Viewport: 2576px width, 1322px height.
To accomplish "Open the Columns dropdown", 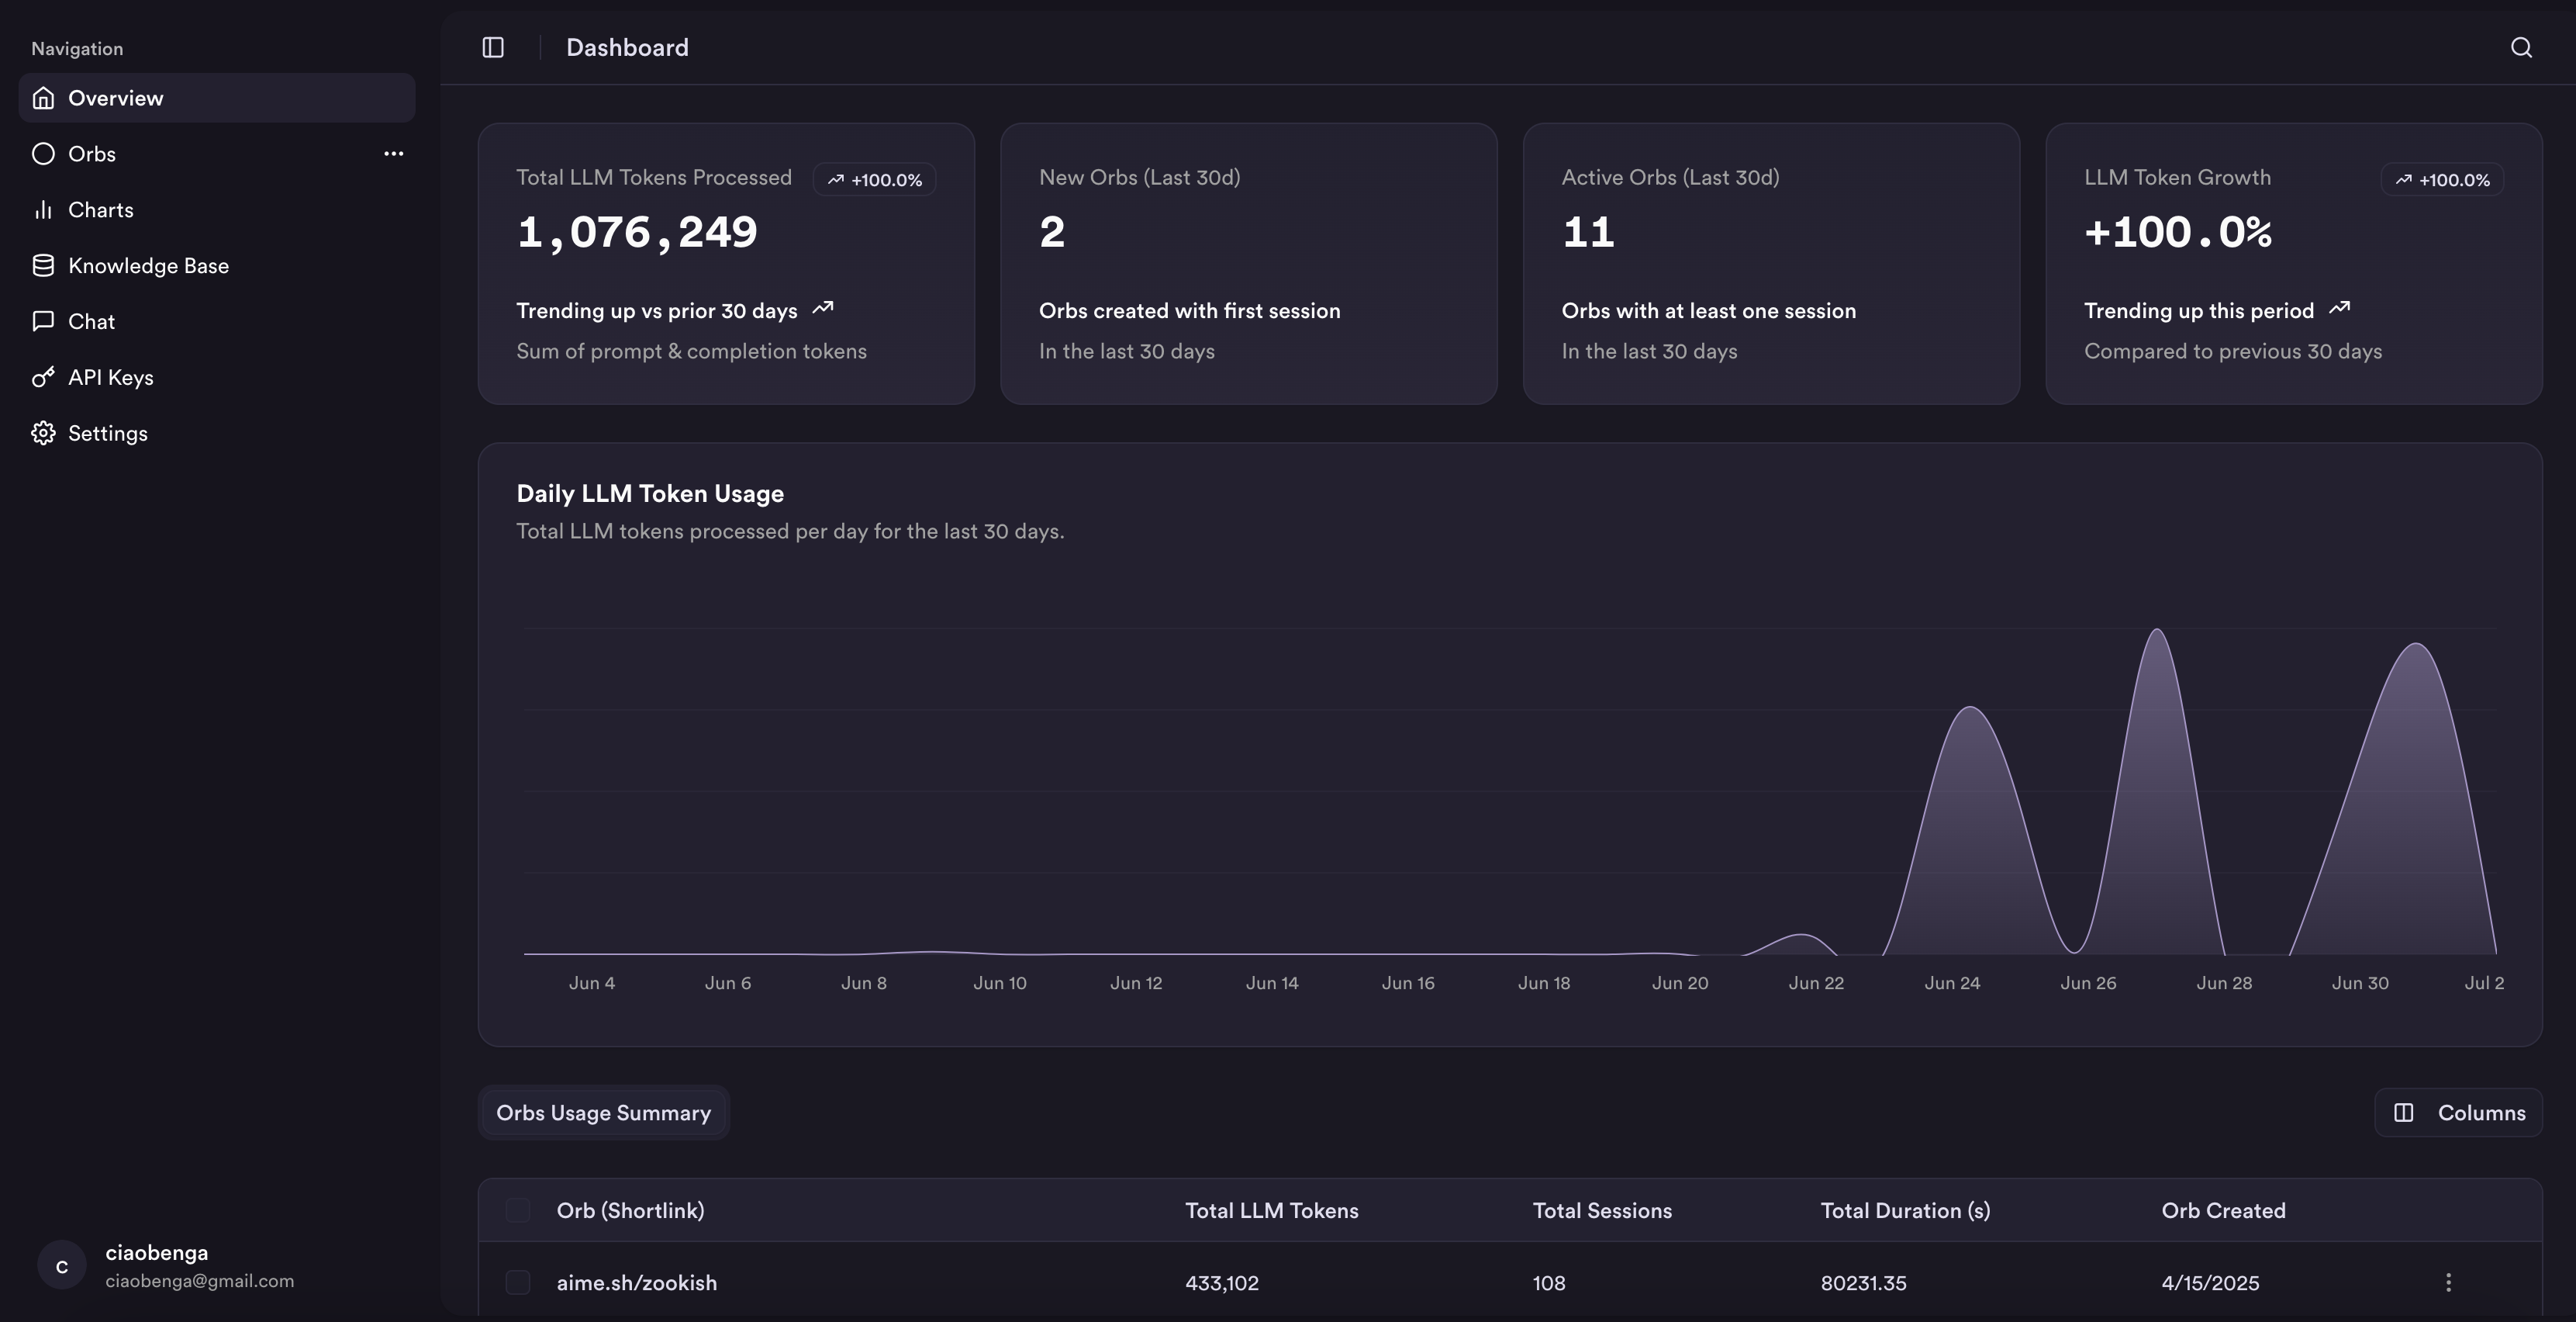I will 2459,1113.
